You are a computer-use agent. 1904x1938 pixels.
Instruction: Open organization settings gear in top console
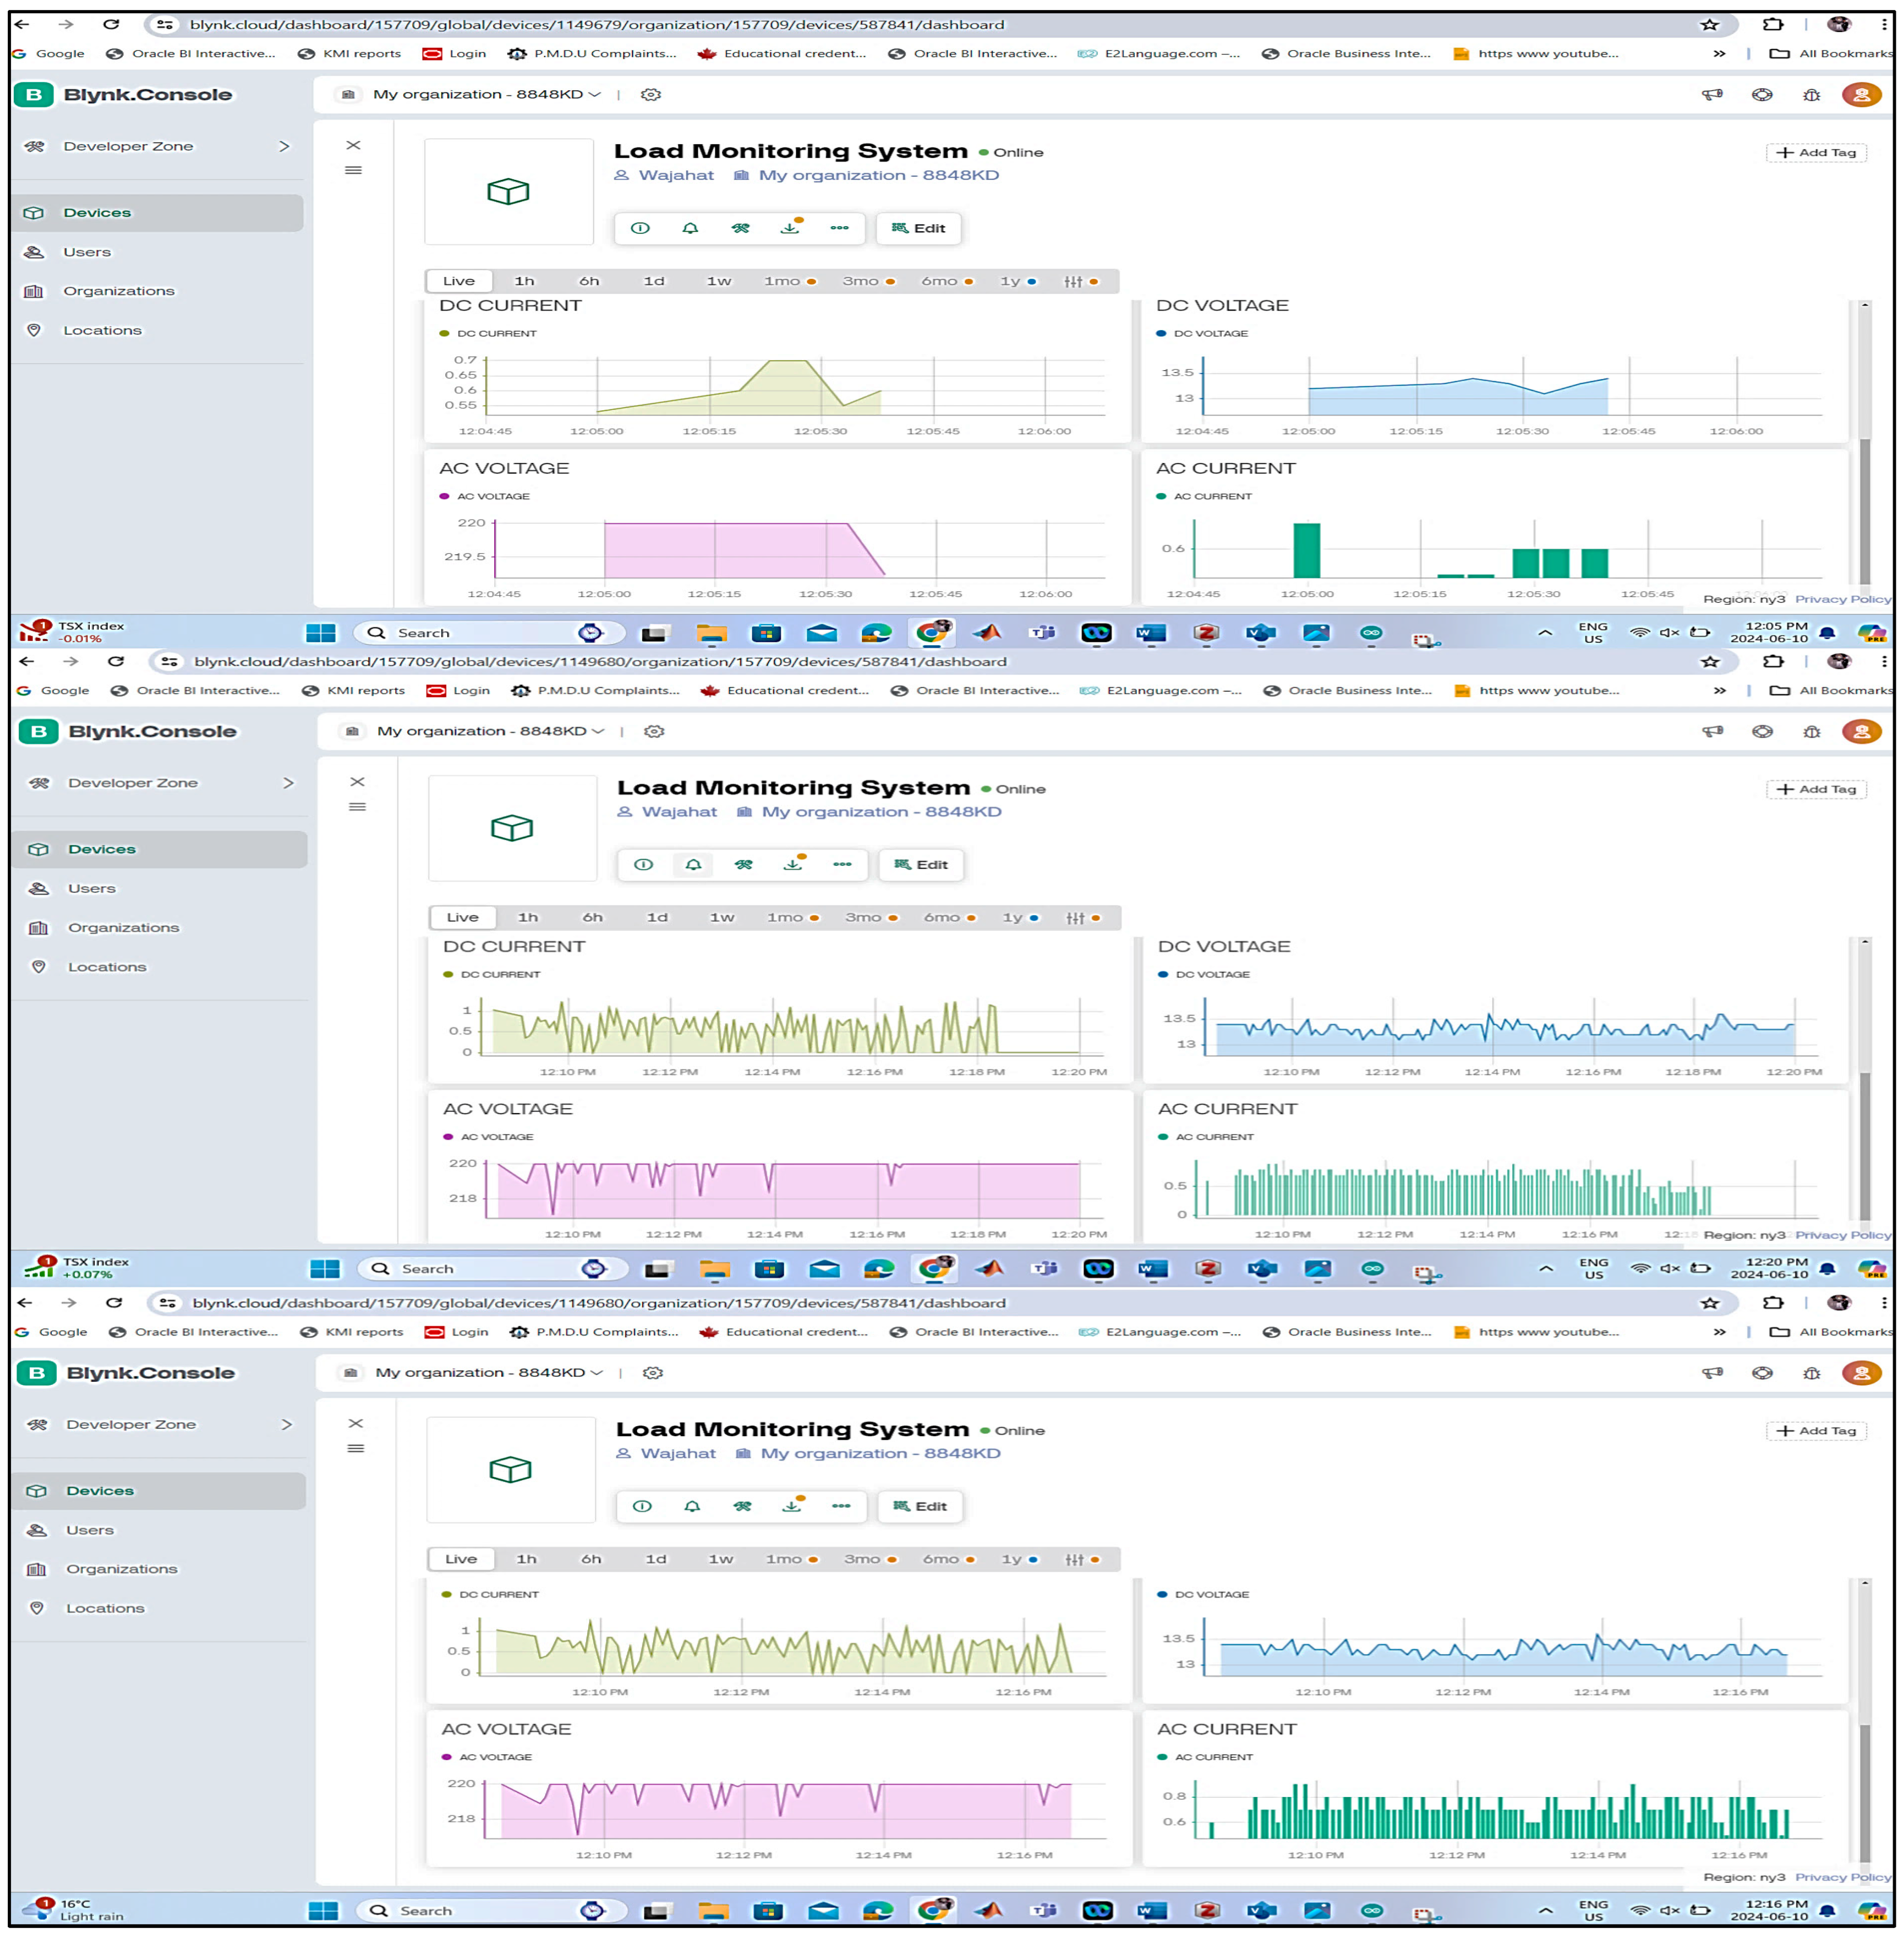click(651, 94)
